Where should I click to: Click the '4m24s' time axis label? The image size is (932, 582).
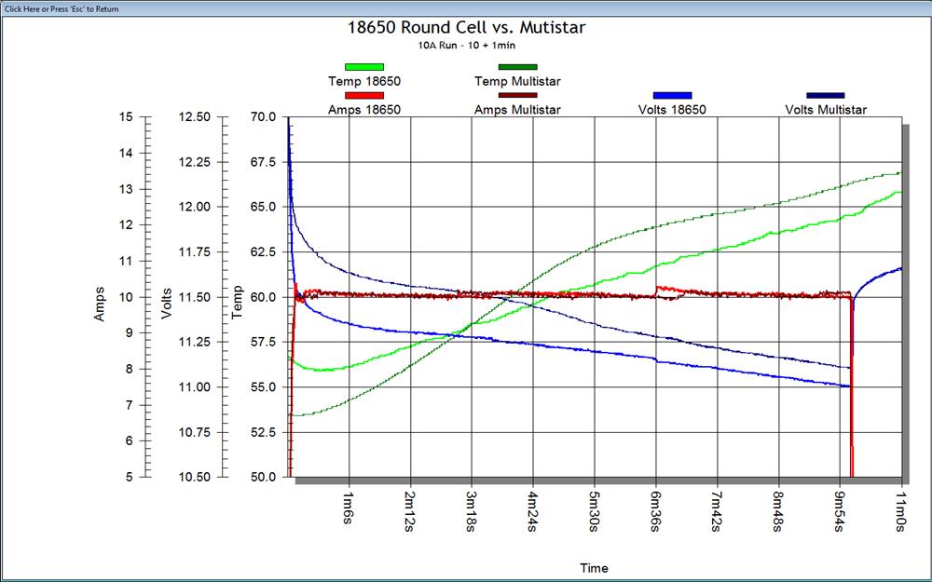coord(532,511)
